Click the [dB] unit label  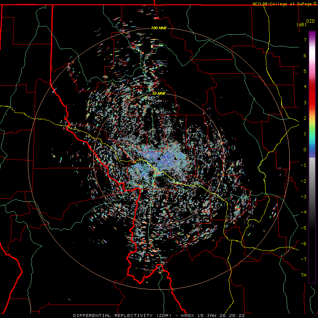301,24
